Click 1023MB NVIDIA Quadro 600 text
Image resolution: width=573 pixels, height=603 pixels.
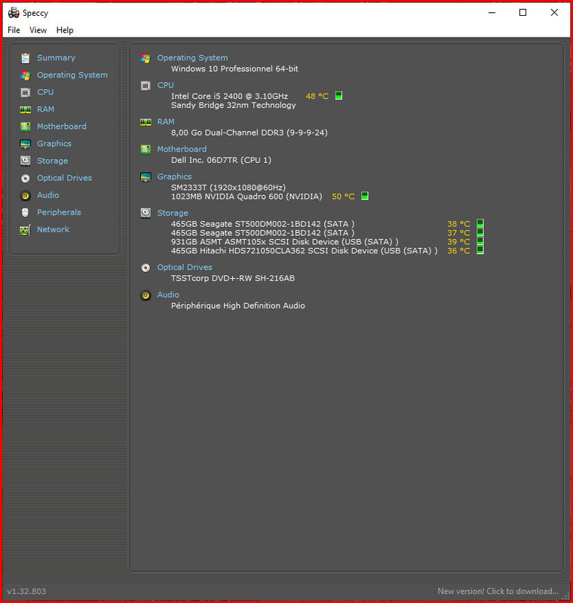[247, 197]
